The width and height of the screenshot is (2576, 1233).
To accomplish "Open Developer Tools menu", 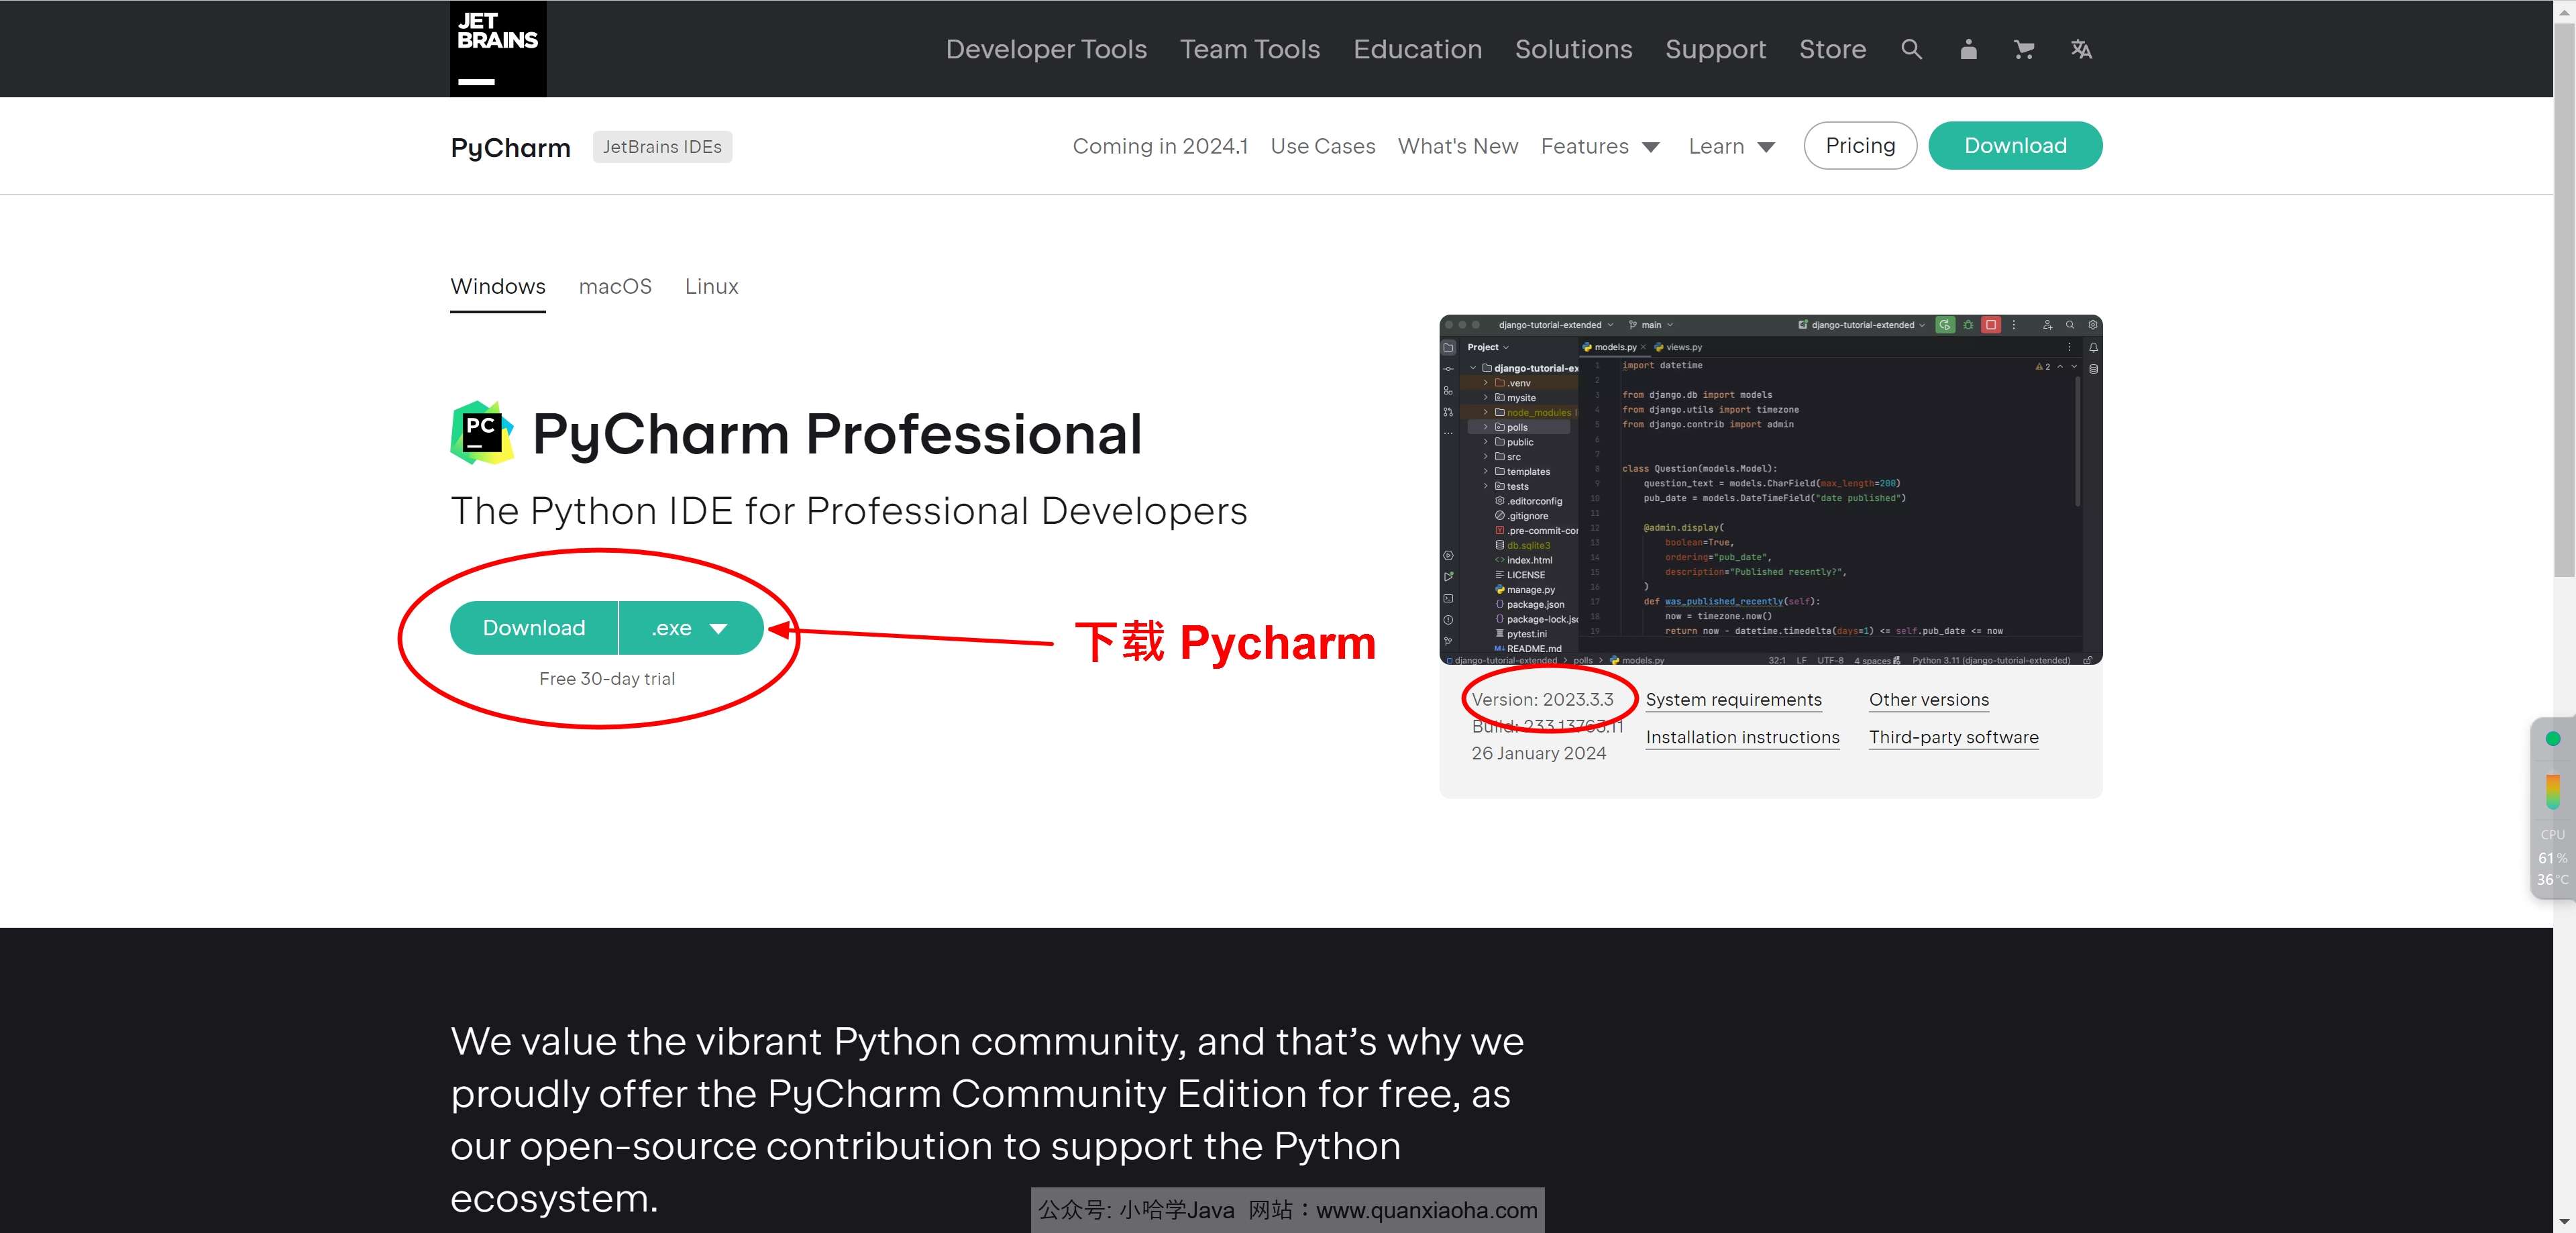I will 1046,49.
